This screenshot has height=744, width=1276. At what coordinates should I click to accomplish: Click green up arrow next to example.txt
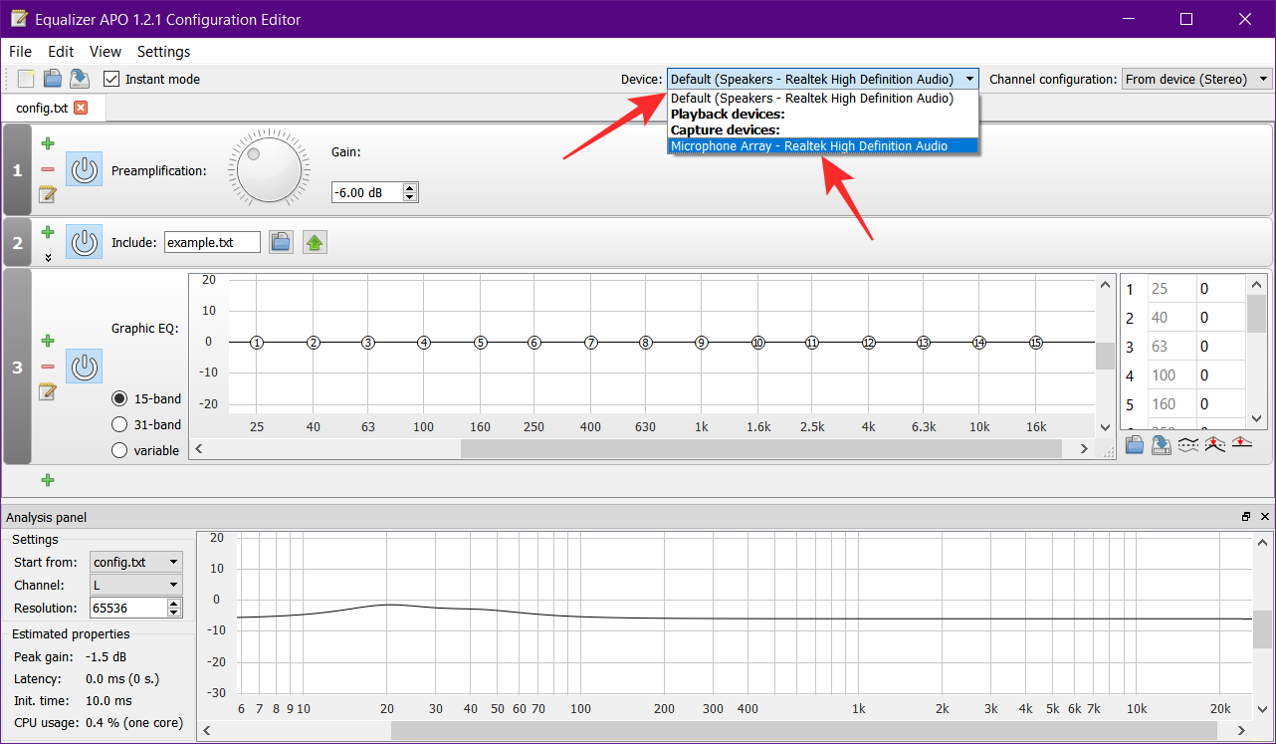(315, 242)
